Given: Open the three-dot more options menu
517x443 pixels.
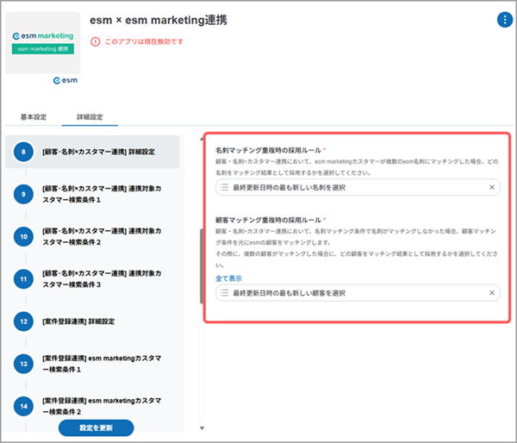Looking at the screenshot, I should pos(504,21).
